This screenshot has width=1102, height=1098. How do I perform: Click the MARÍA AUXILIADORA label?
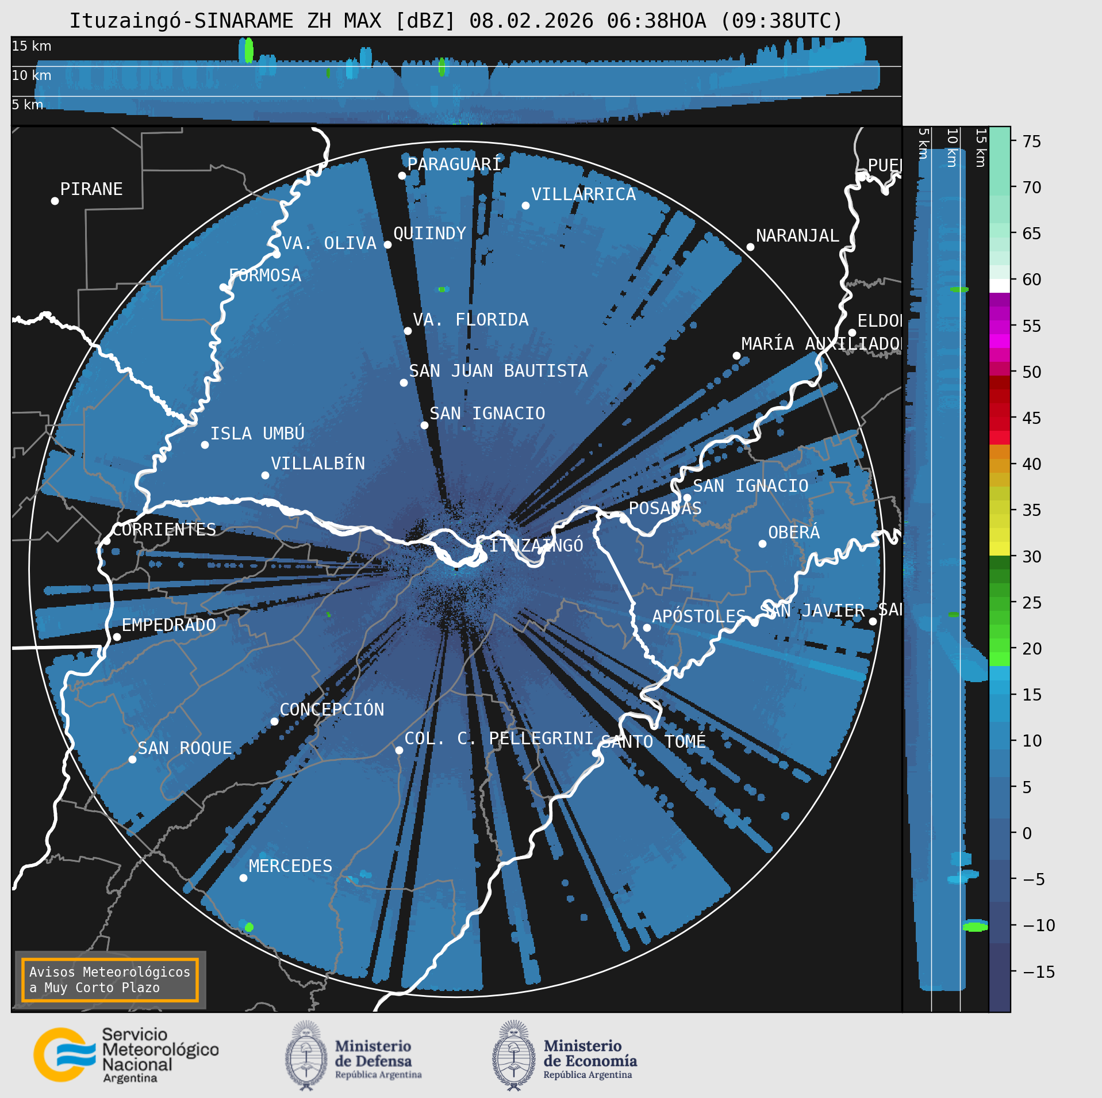[x=821, y=344]
